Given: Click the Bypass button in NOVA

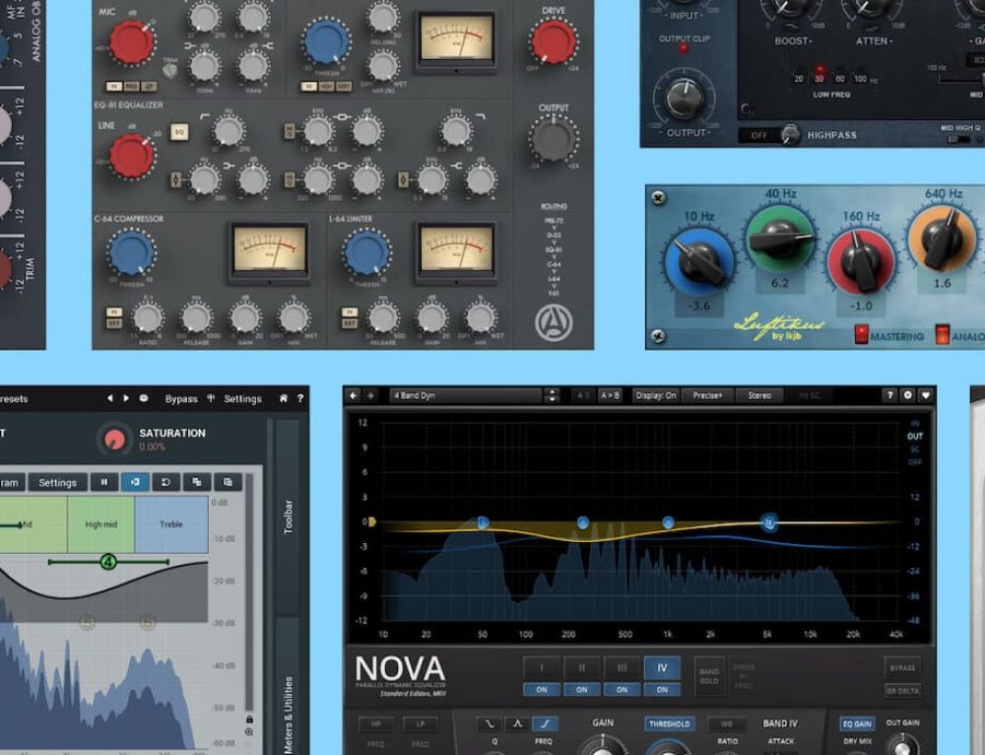Looking at the screenshot, I should tap(901, 667).
